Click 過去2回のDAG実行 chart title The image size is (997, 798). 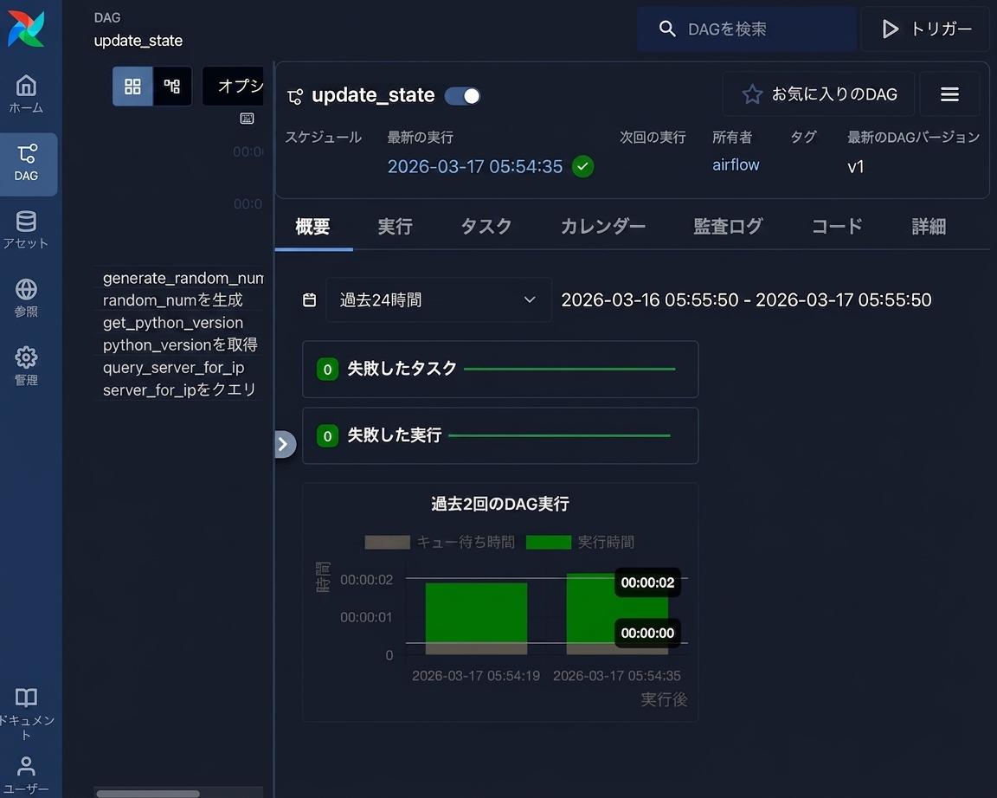(499, 505)
